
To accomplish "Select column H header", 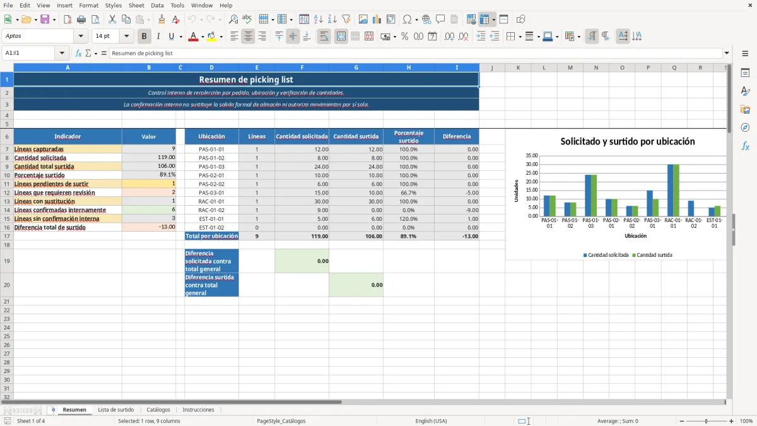I will tap(409, 68).
